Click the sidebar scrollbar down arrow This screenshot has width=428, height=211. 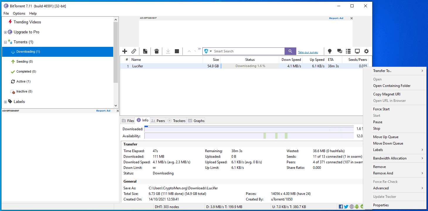pyautogui.click(x=116, y=106)
